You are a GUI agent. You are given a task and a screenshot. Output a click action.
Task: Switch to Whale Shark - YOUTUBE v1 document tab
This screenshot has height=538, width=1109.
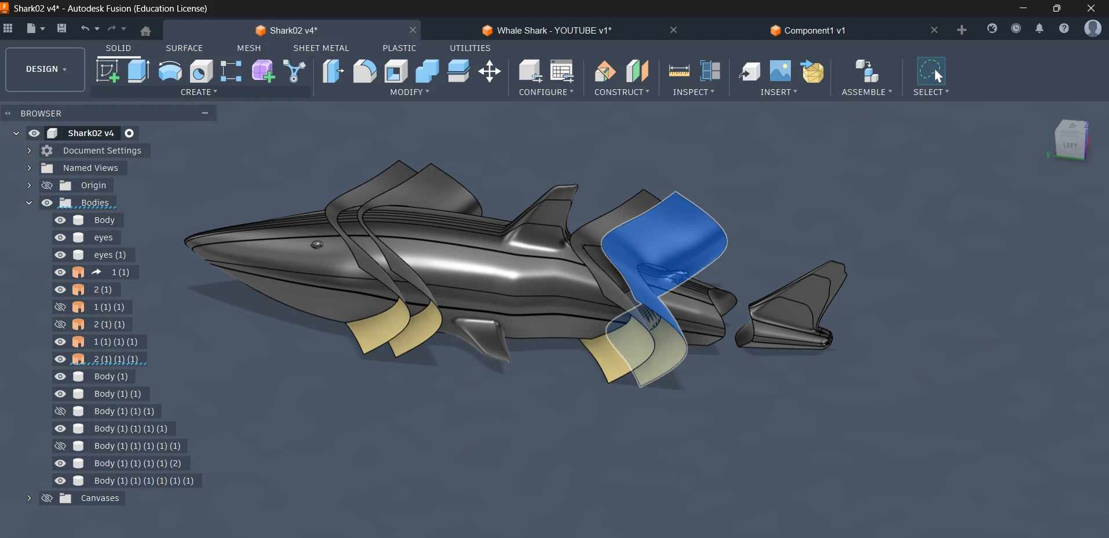553,31
